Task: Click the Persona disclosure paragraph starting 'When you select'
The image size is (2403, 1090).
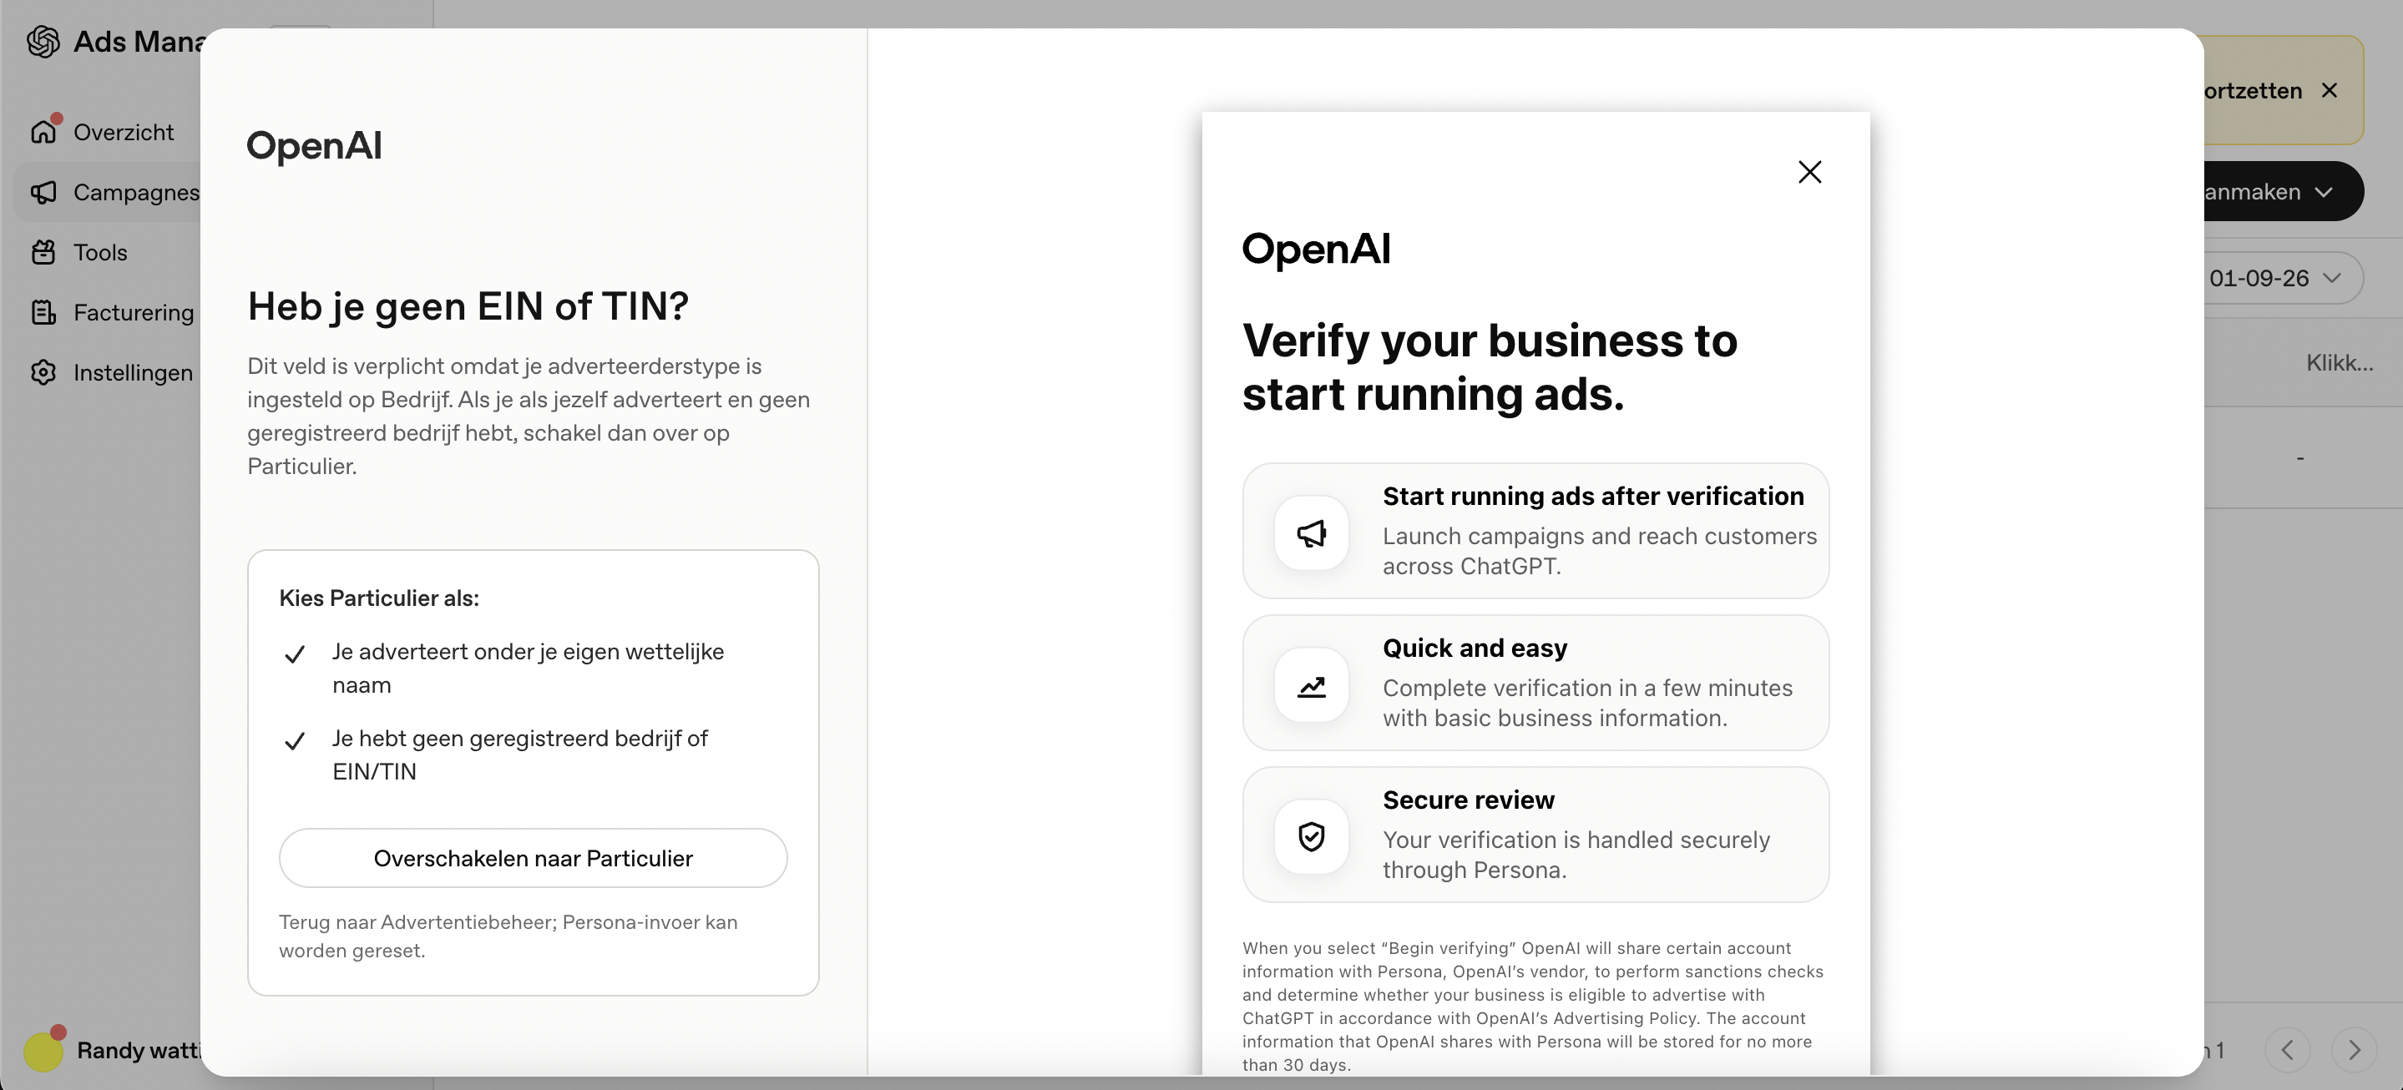Action: pos(1533,1006)
